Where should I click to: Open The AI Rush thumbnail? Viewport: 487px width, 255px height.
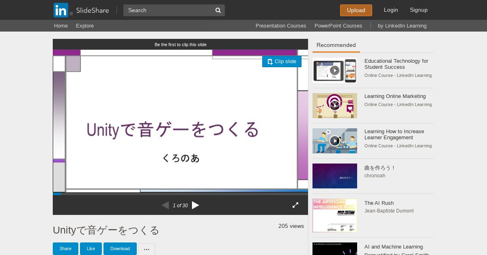335,215
